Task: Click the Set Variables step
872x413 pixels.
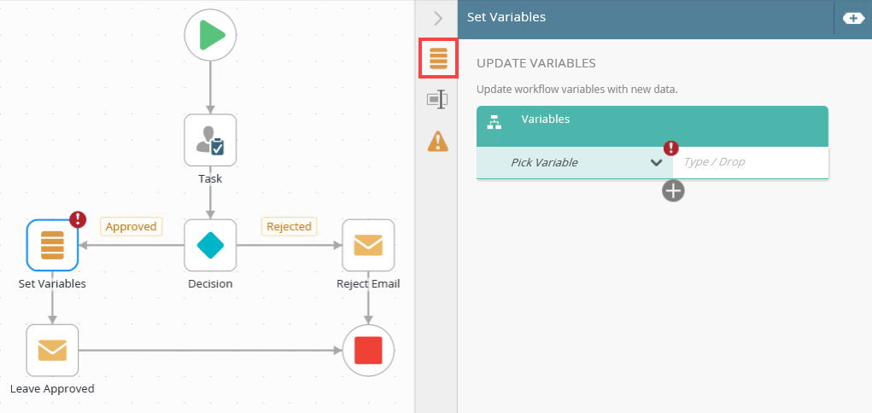Action: click(52, 245)
